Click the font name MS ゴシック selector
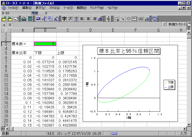Viewport: 192px width, 137px height. 59,133
